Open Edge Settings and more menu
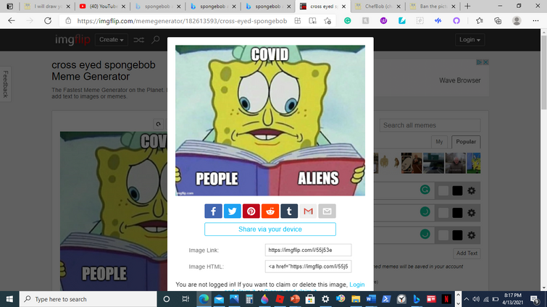 (535, 21)
